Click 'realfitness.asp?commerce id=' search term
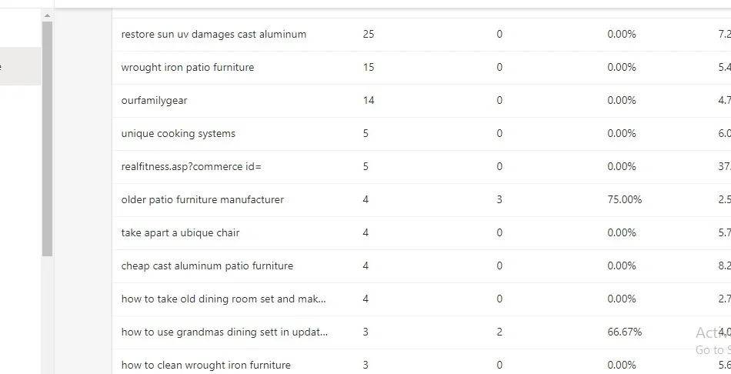 tap(192, 167)
